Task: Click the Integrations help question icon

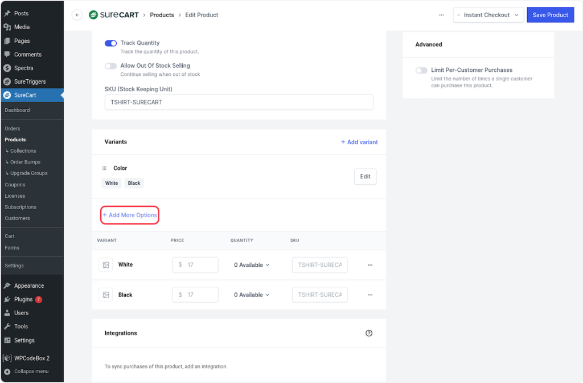Action: pos(369,333)
